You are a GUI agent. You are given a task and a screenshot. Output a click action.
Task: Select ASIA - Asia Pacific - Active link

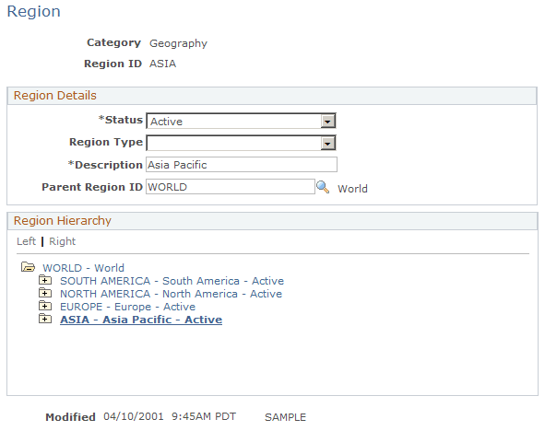141,320
